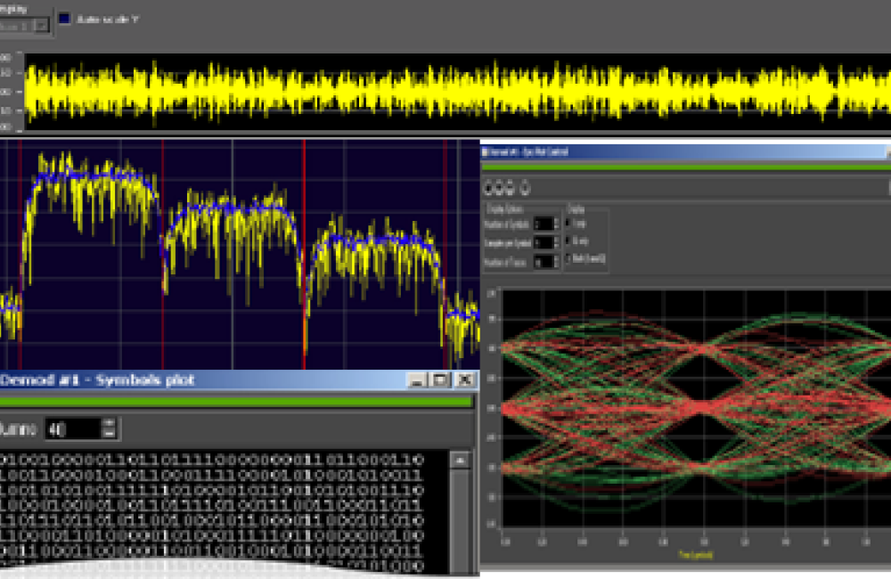Click the Columns input field showing 40
891x579 pixels.
(x=74, y=429)
